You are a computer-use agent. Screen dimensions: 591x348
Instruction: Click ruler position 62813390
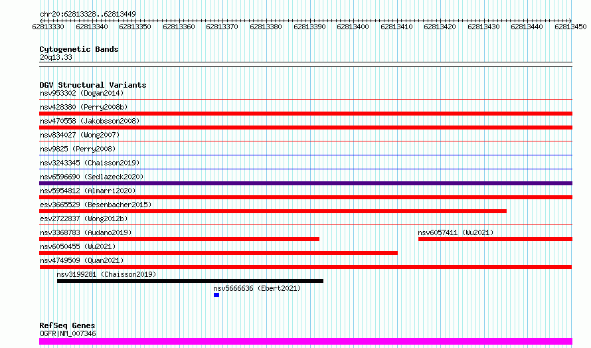coord(309,27)
